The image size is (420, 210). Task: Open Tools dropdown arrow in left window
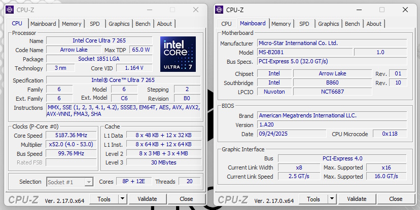(x=122, y=199)
